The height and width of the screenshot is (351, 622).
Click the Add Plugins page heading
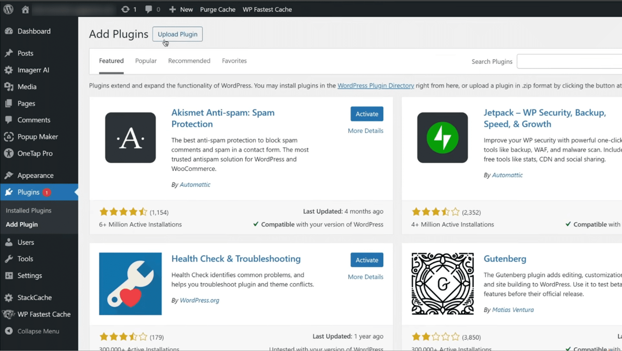coord(119,34)
